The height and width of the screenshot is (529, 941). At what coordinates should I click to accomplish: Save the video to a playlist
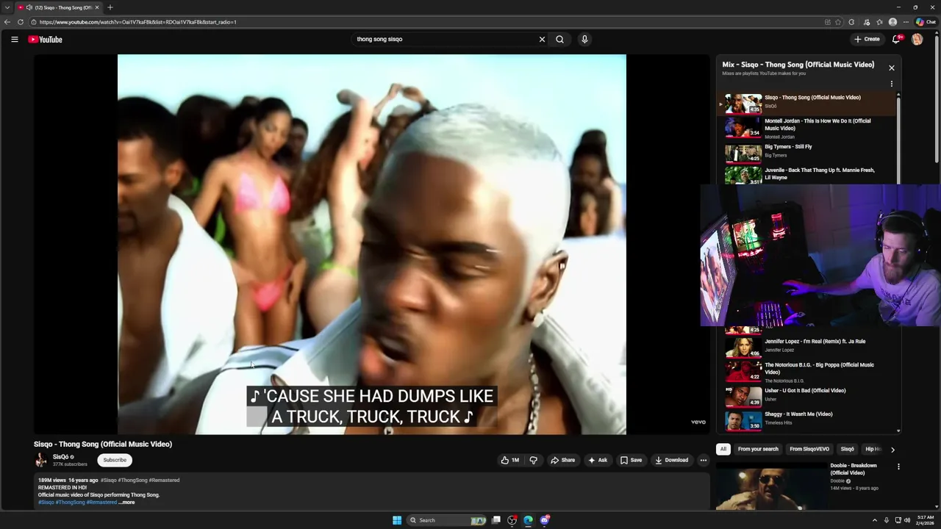point(631,460)
